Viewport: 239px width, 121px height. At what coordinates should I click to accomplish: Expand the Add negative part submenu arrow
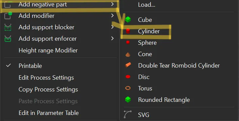click(x=112, y=4)
